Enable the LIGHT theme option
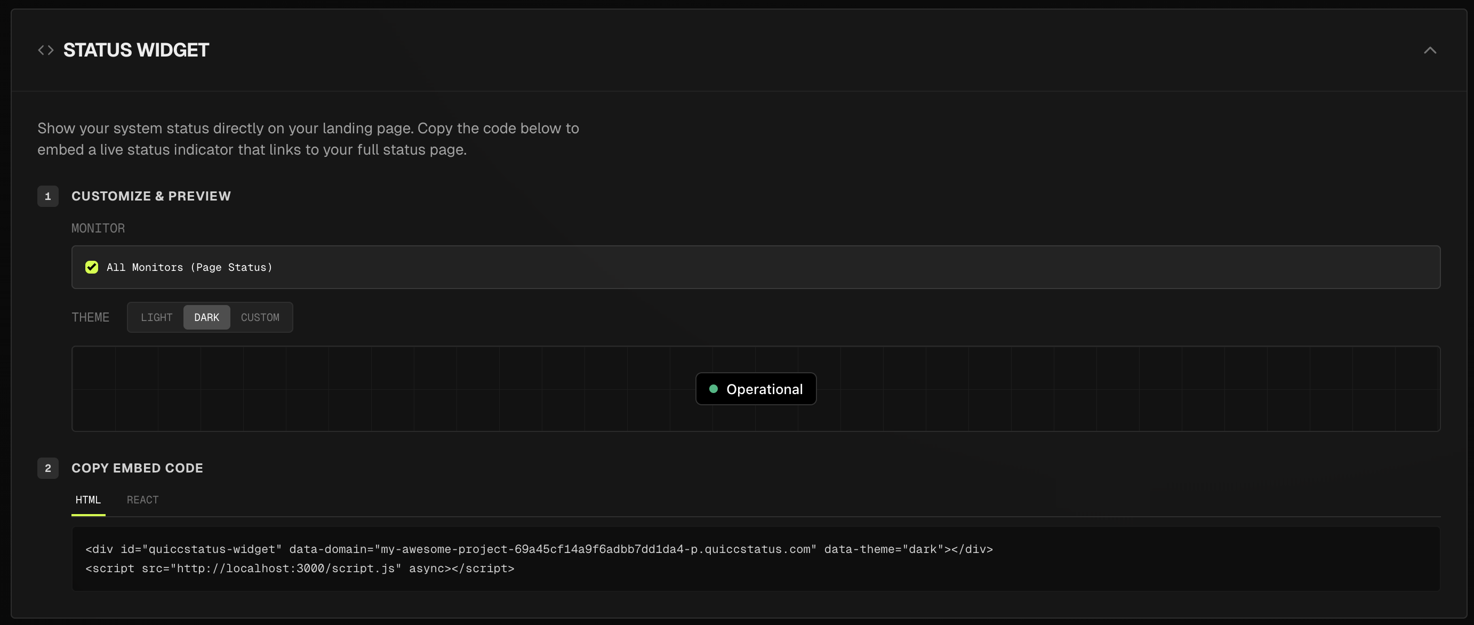This screenshot has height=625, width=1474. click(156, 317)
